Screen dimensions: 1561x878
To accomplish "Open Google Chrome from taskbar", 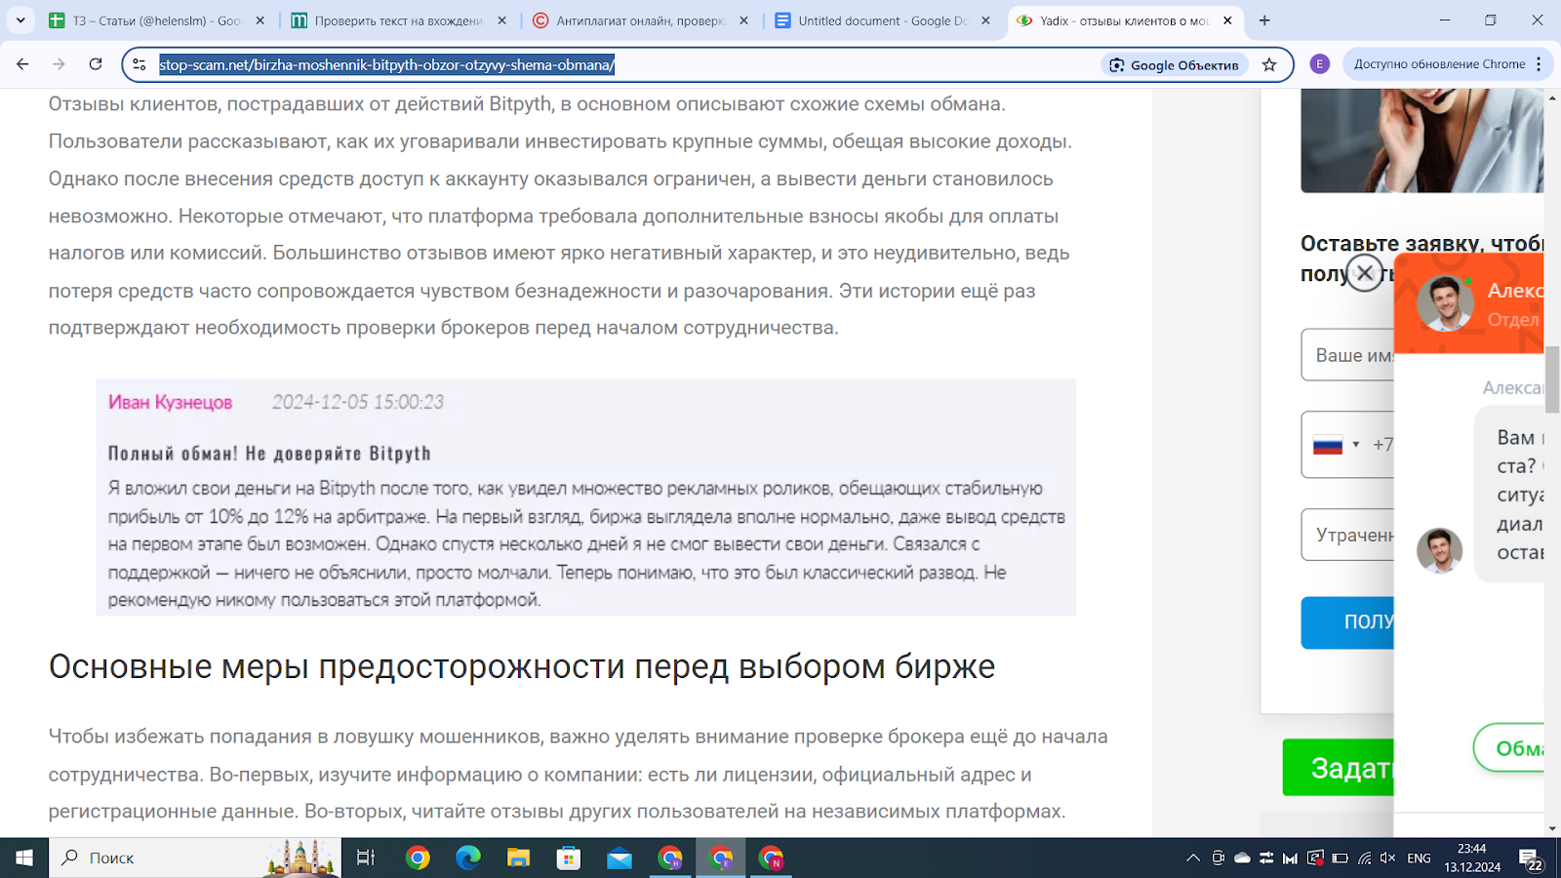I will click(x=418, y=858).
